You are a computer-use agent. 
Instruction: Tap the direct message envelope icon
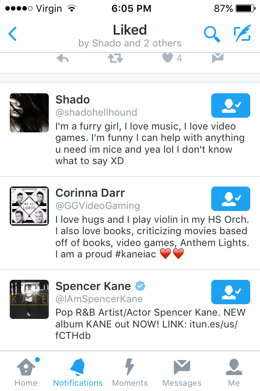coord(218,58)
